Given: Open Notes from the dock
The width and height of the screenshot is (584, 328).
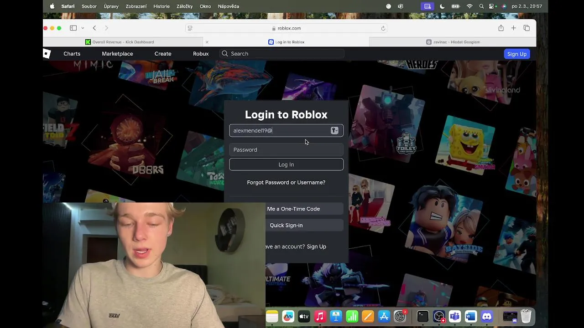Looking at the screenshot, I should pos(272,316).
